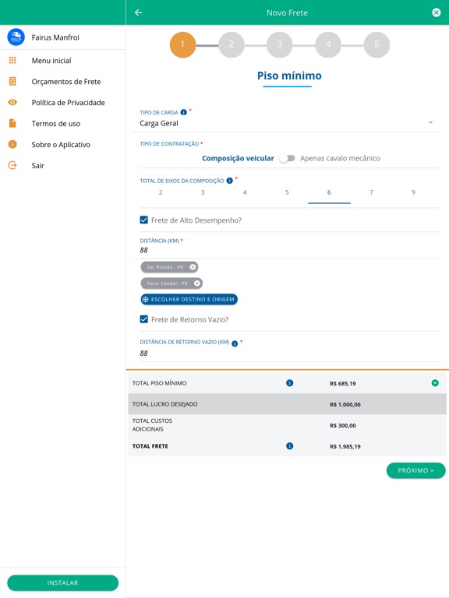Screen dimensions: 449x598
Task: Select 7 axles tab
Action: coord(371,192)
